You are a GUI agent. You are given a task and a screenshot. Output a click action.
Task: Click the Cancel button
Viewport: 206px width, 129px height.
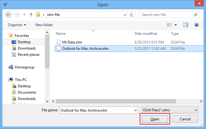[185, 119]
